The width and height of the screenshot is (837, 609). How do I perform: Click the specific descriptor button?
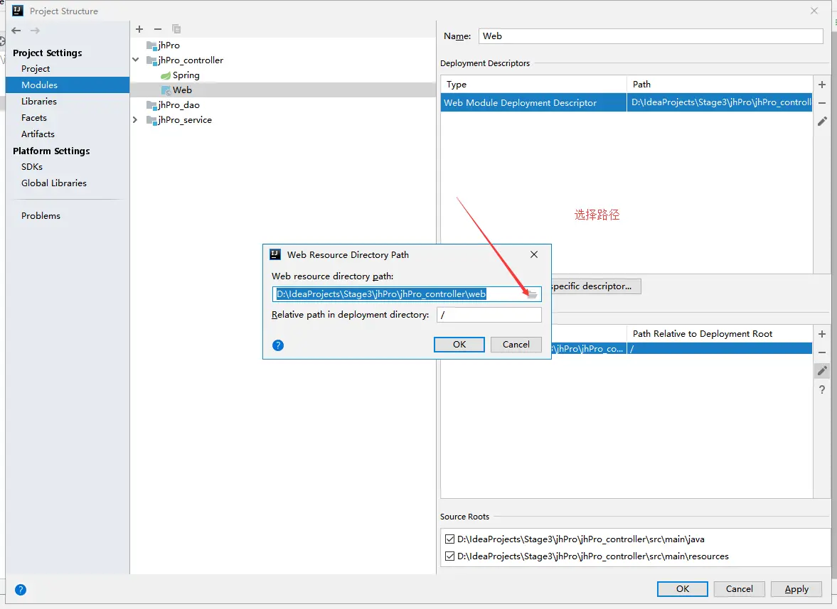coord(596,286)
